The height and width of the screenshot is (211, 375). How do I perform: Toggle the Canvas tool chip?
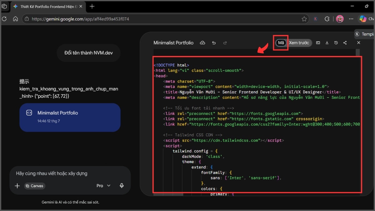(35, 186)
